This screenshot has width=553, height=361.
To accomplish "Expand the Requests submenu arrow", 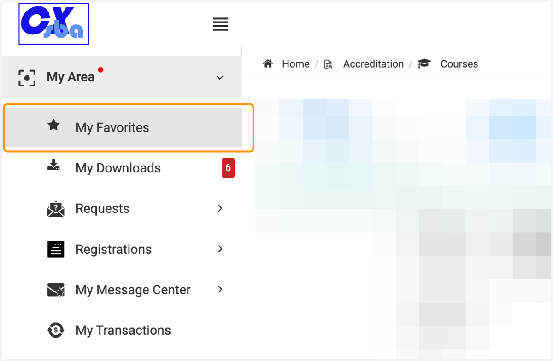I will tap(220, 208).
